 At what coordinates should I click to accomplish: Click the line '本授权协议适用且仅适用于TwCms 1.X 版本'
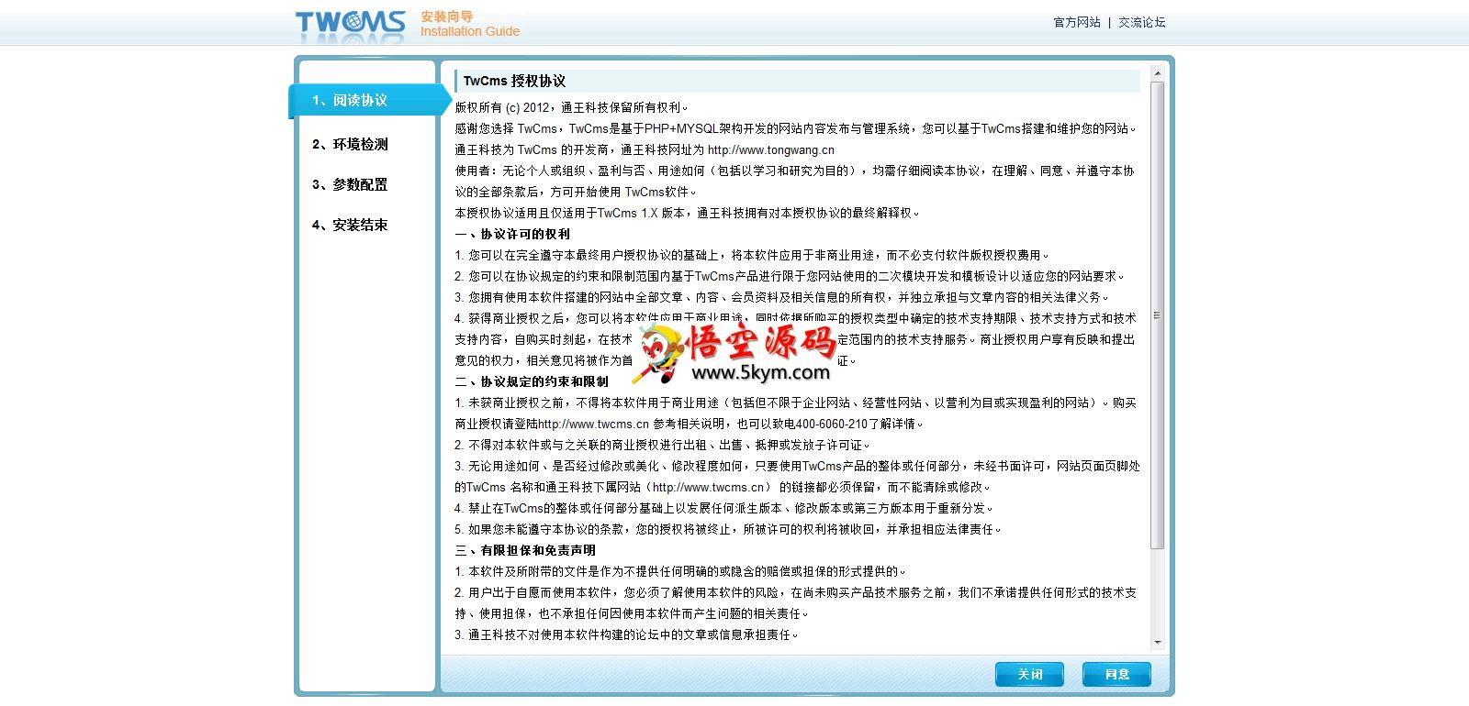pos(687,213)
